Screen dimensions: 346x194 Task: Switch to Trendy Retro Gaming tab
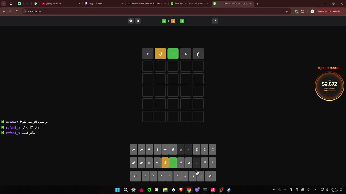point(147,4)
